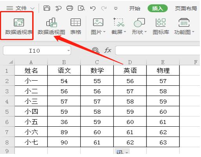Expand the 图片 dropdown arrow
This screenshot has height=157, width=201.
click(104, 32)
